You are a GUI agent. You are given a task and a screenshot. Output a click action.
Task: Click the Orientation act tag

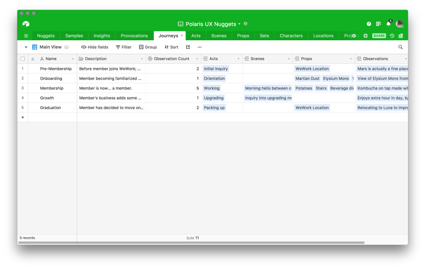pos(214,78)
